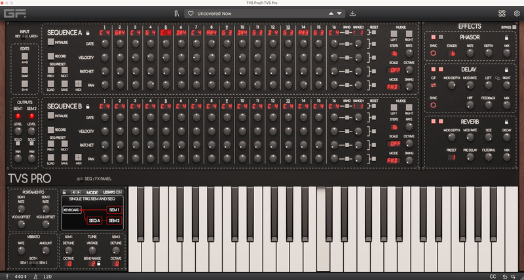
Task: Open the preset library browser icon
Action: coord(177,14)
